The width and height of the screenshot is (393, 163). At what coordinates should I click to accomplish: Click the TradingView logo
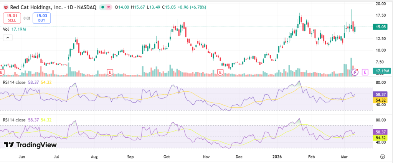(x=30, y=145)
